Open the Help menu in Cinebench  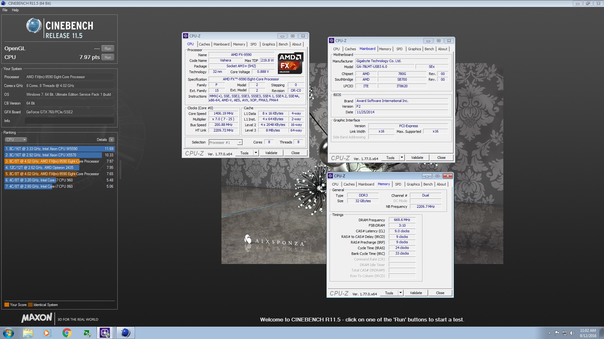point(15,10)
